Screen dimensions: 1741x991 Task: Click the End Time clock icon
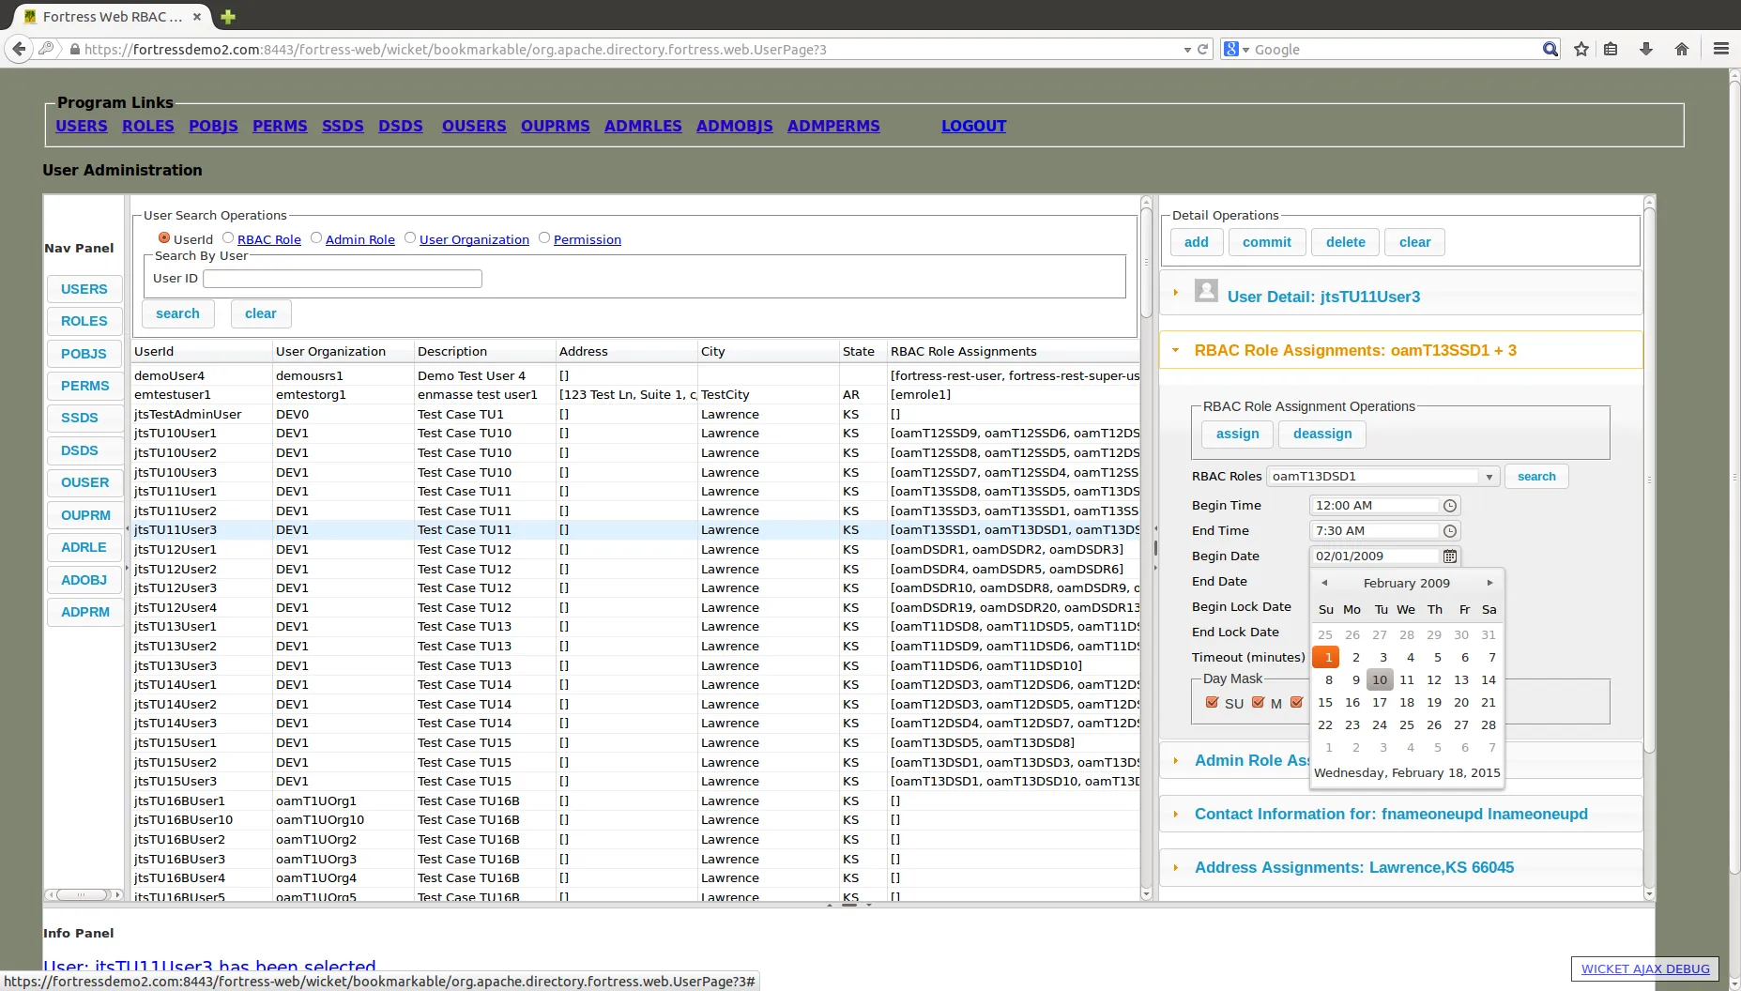(1450, 531)
